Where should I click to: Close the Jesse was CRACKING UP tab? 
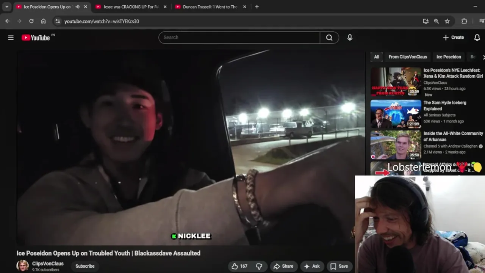coord(165,7)
